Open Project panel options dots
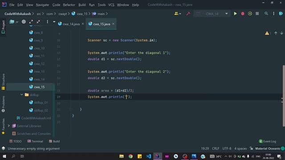This screenshot has width=285, height=160. click(x=48, y=22)
